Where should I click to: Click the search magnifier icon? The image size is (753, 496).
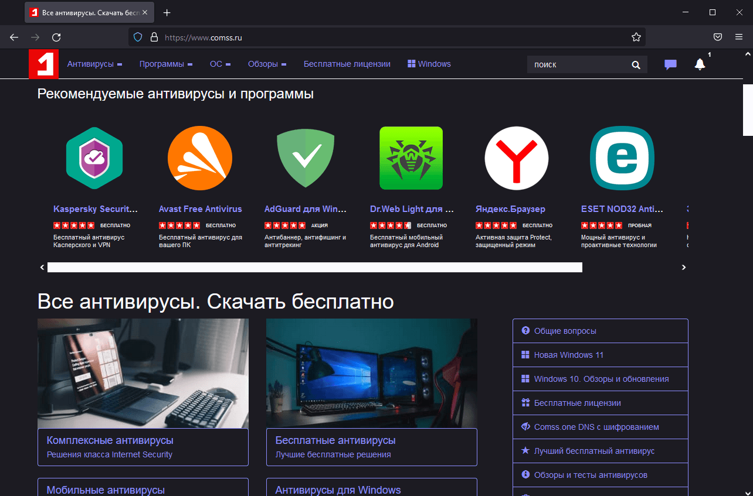[636, 64]
